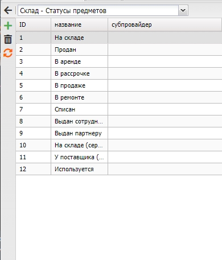
Task: Select the На складе (сер... cell
Action: point(79,145)
